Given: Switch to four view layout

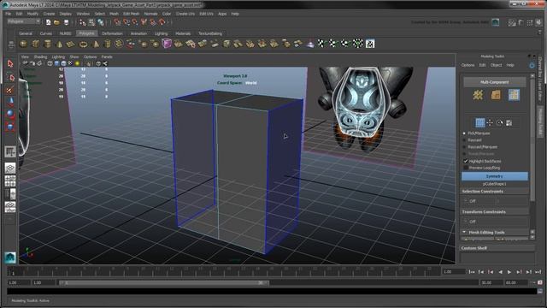Looking at the screenshot, I should click(x=10, y=181).
